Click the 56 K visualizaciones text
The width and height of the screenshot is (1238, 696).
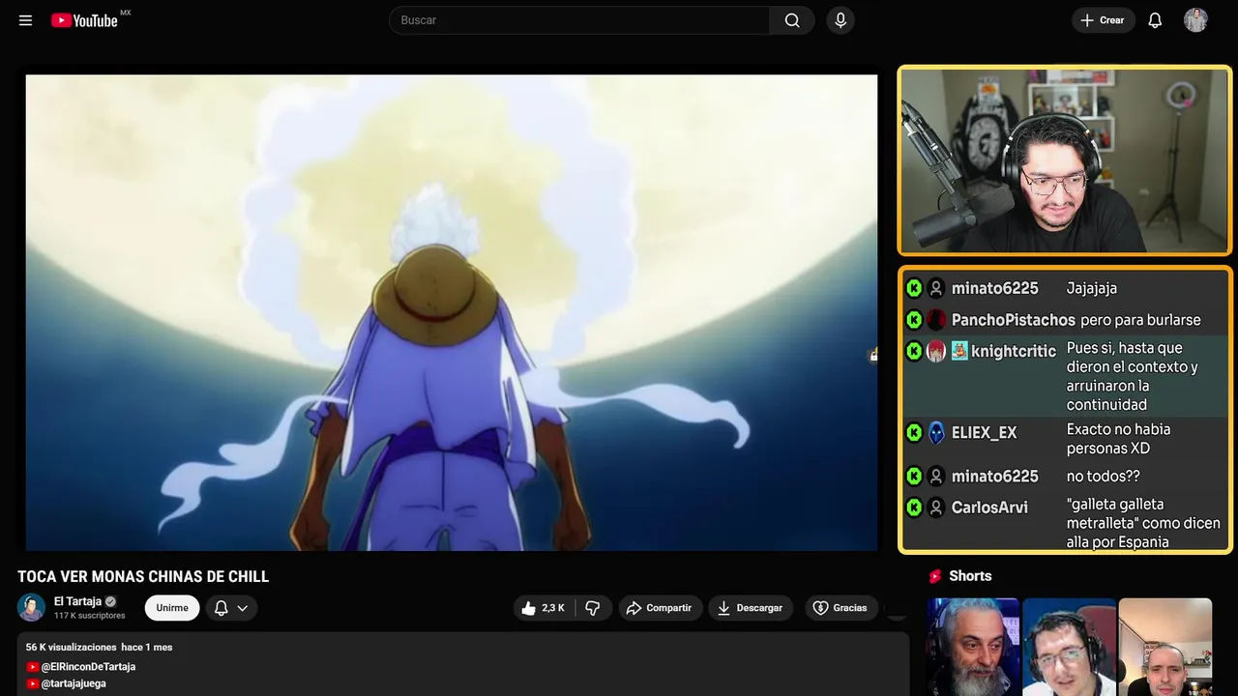(72, 647)
